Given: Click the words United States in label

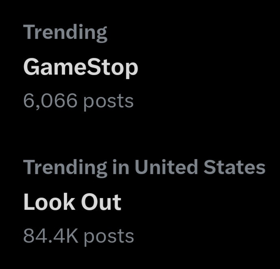Looking at the screenshot, I should pyautogui.click(x=200, y=167).
